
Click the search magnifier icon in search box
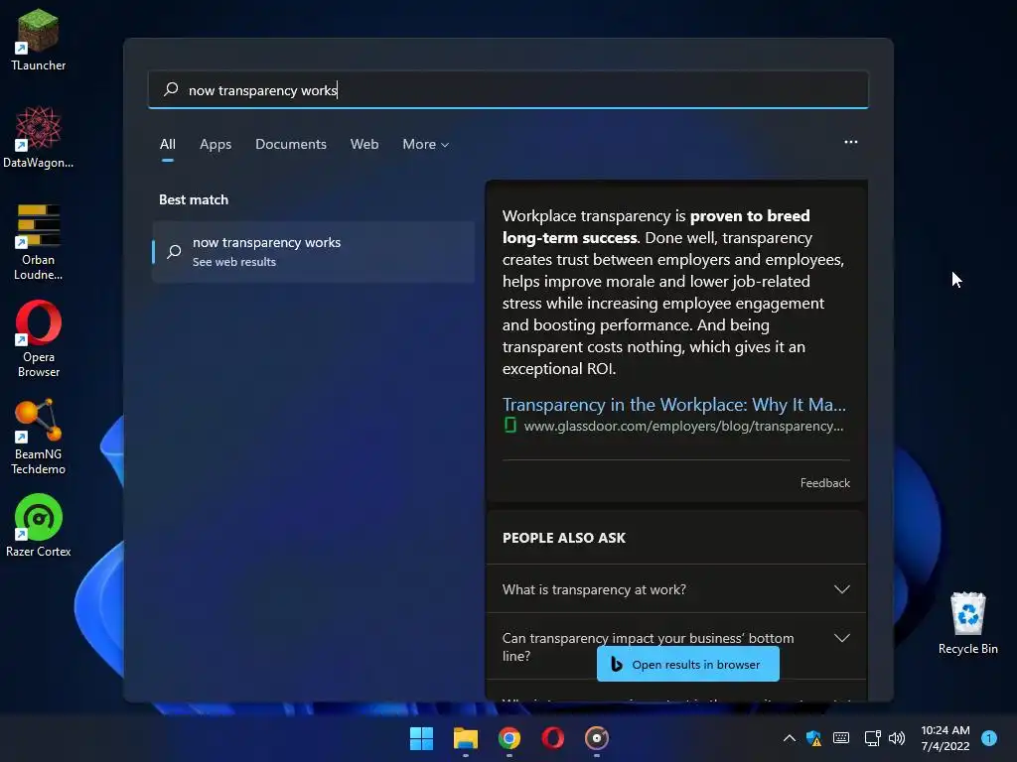pos(171,89)
